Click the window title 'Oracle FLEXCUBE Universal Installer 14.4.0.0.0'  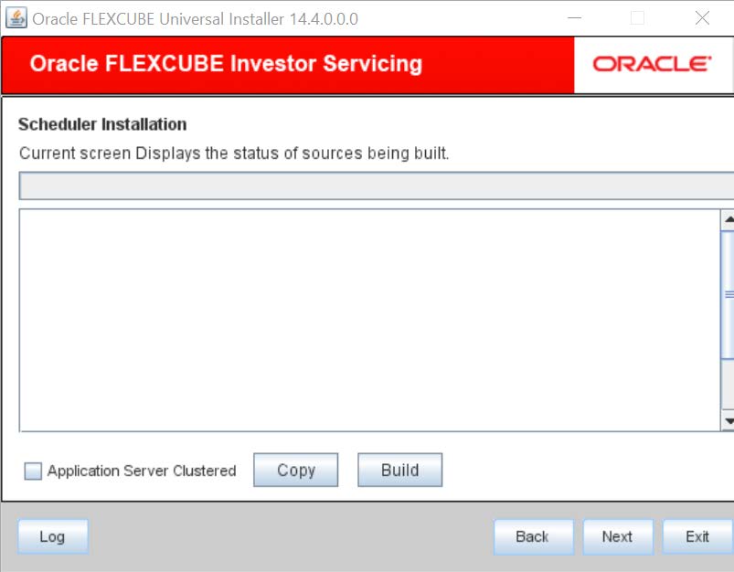point(196,19)
